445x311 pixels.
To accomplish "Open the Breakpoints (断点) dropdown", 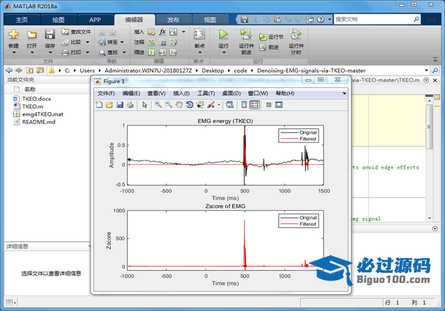I will click(200, 52).
